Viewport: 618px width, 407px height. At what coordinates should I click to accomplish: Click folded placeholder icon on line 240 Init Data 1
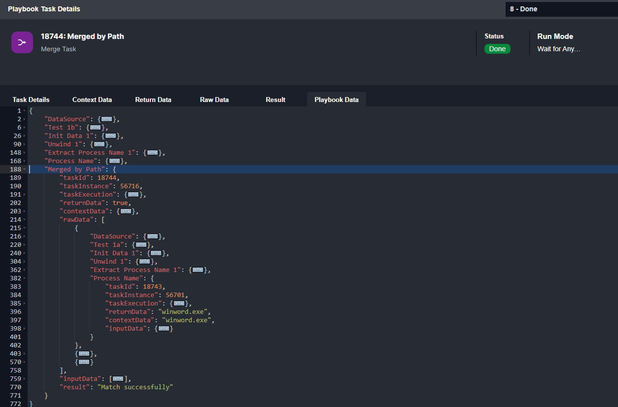pyautogui.click(x=157, y=253)
